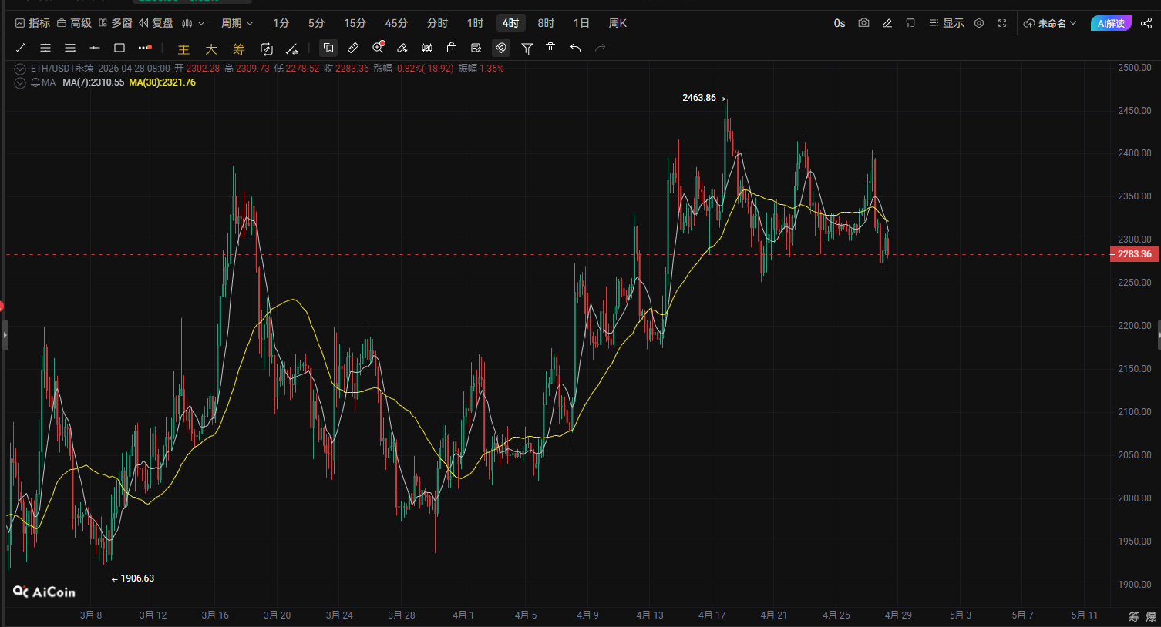
Task: Toggle the highlighted bookmark drawings icon
Action: point(328,48)
